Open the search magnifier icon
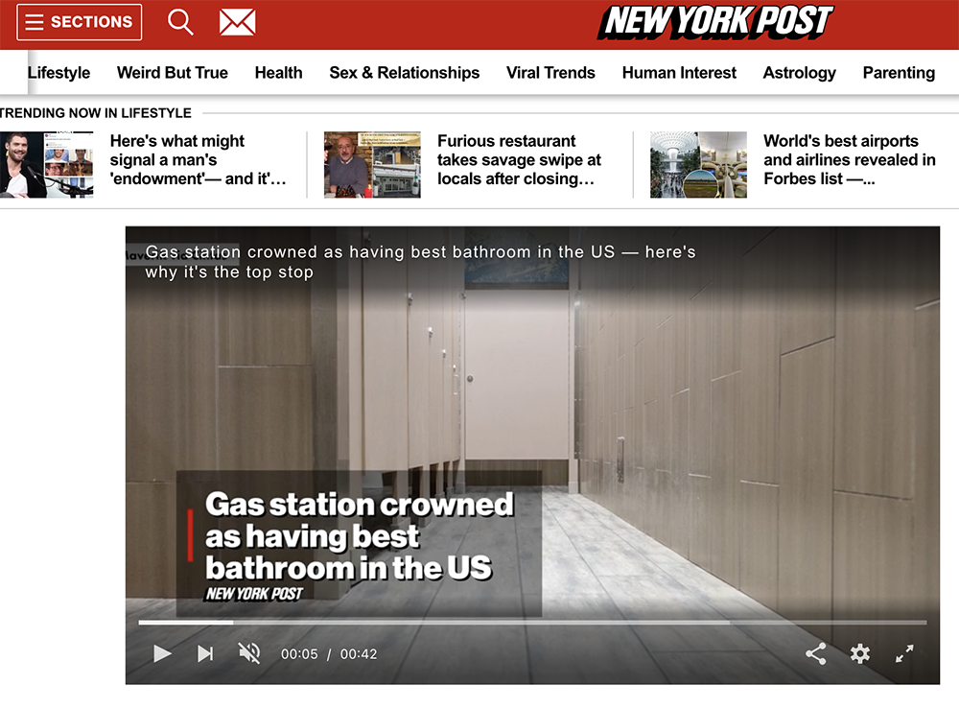959x708 pixels. pyautogui.click(x=180, y=22)
